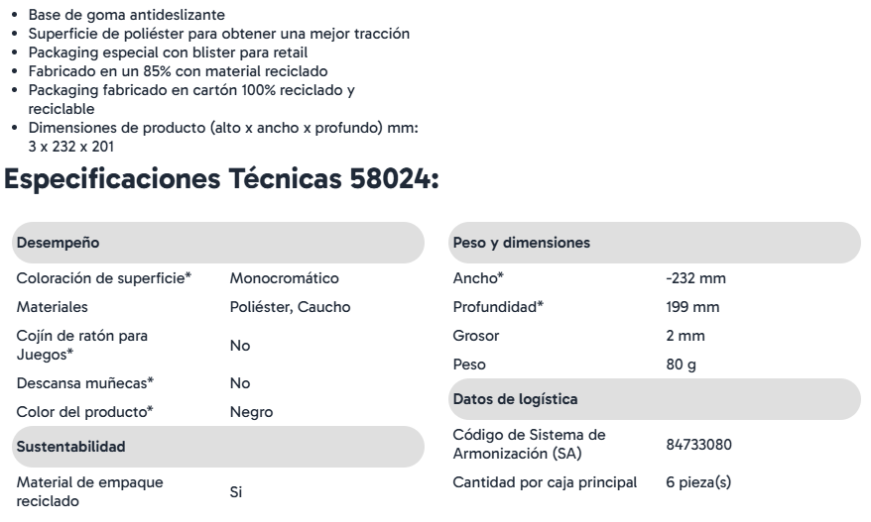Click the 84733080 harmonization code
This screenshot has height=522, width=871.
pyautogui.click(x=698, y=445)
